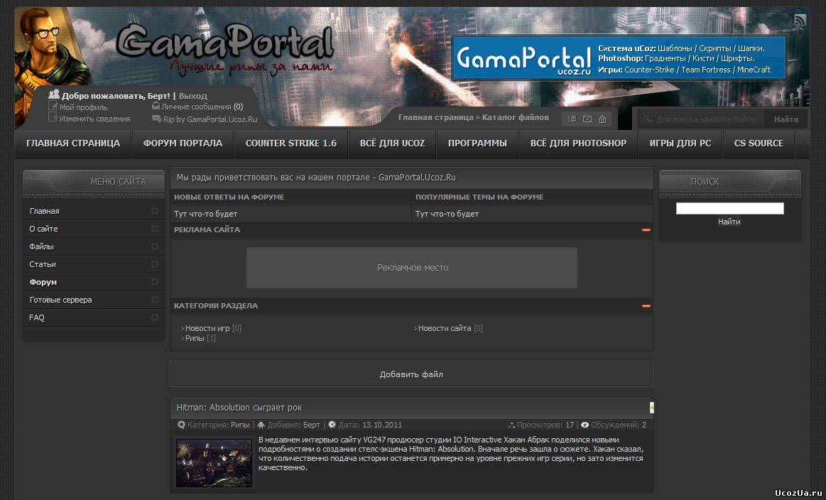Open the Новости сайта category
This screenshot has height=500, width=826.
[445, 328]
